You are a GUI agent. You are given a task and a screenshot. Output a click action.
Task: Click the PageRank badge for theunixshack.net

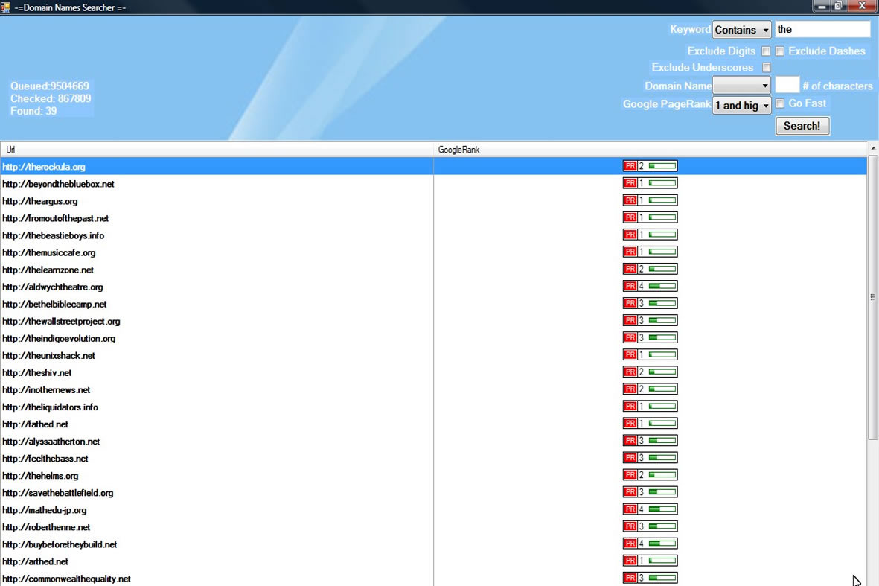tap(651, 355)
